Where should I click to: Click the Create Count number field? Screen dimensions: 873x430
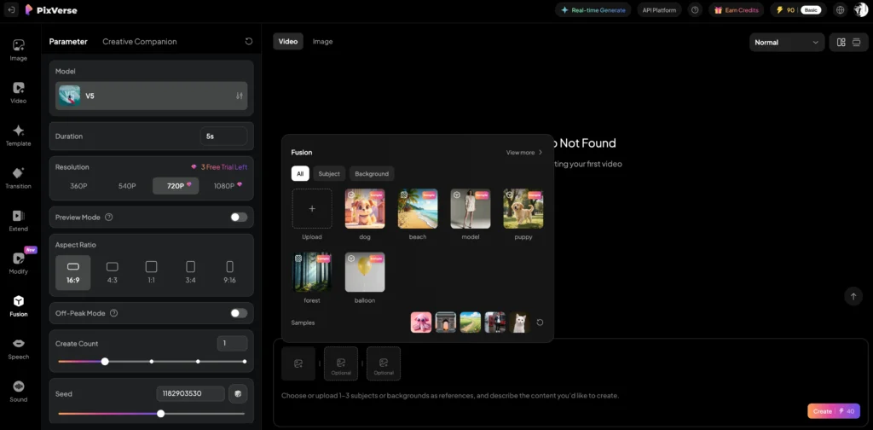pyautogui.click(x=232, y=344)
